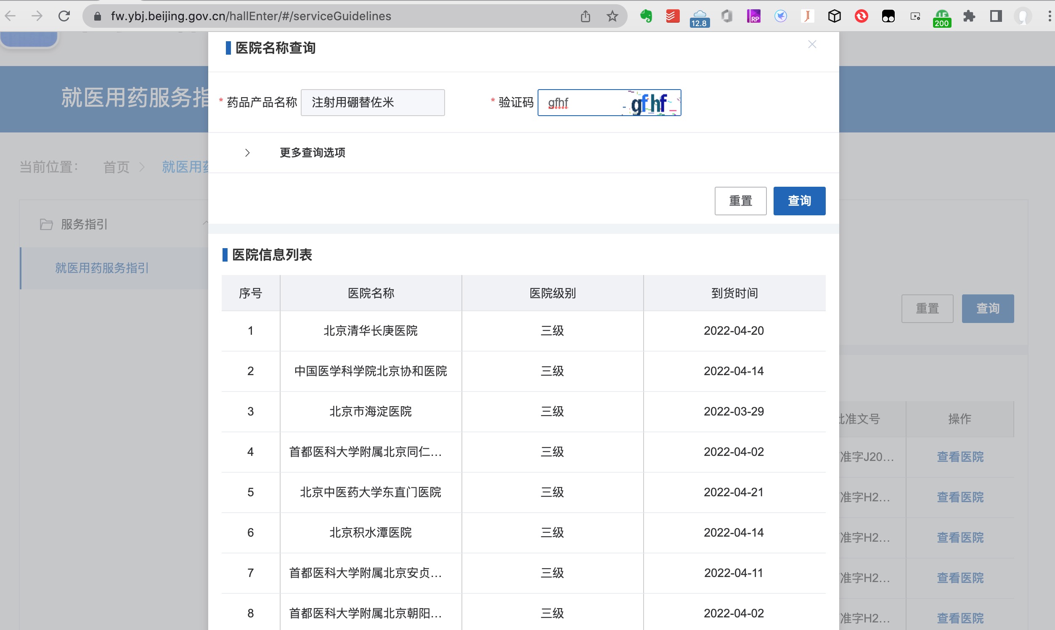This screenshot has width=1055, height=630.
Task: Click the padlock site info icon
Action: [97, 16]
